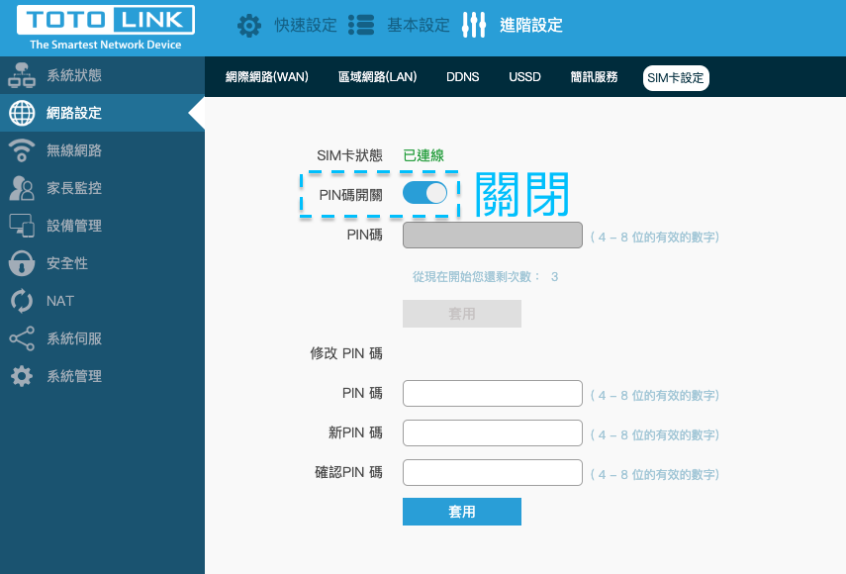Click the TOTOLINK logo

106,20
